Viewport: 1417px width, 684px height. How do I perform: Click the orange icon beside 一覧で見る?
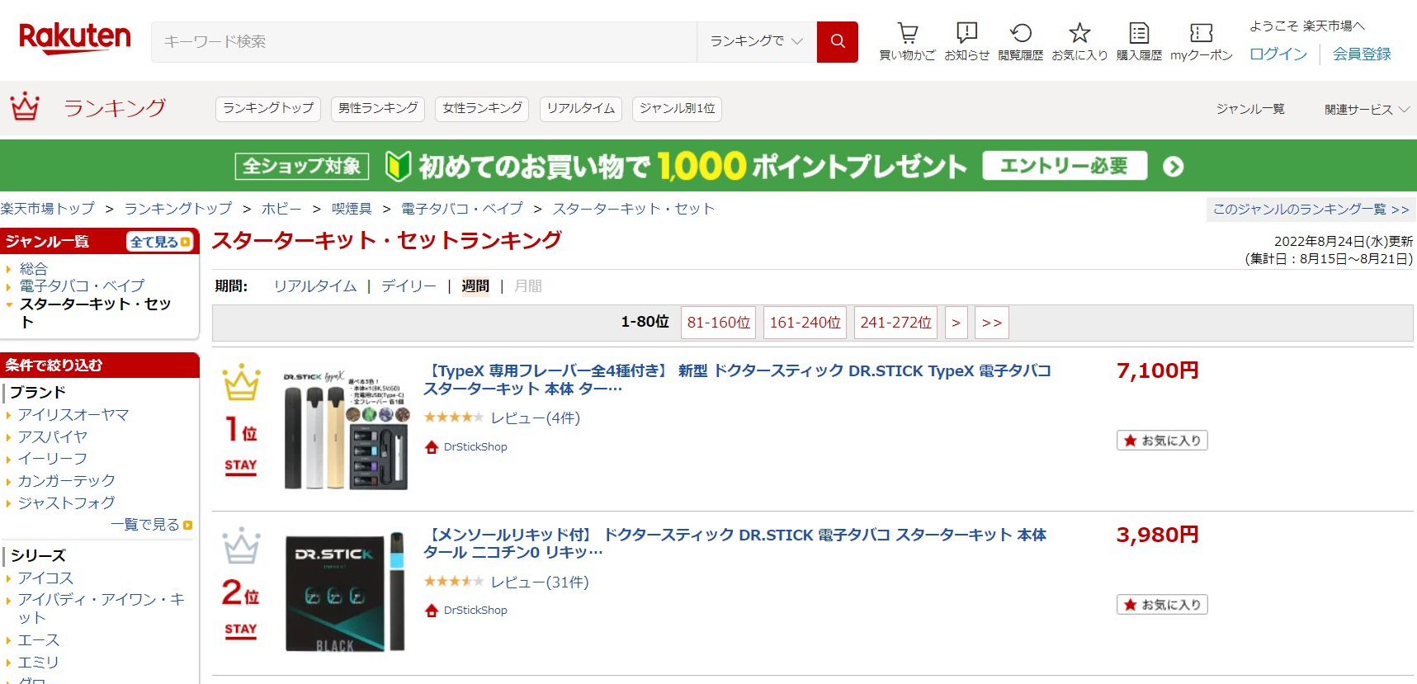coord(188,525)
